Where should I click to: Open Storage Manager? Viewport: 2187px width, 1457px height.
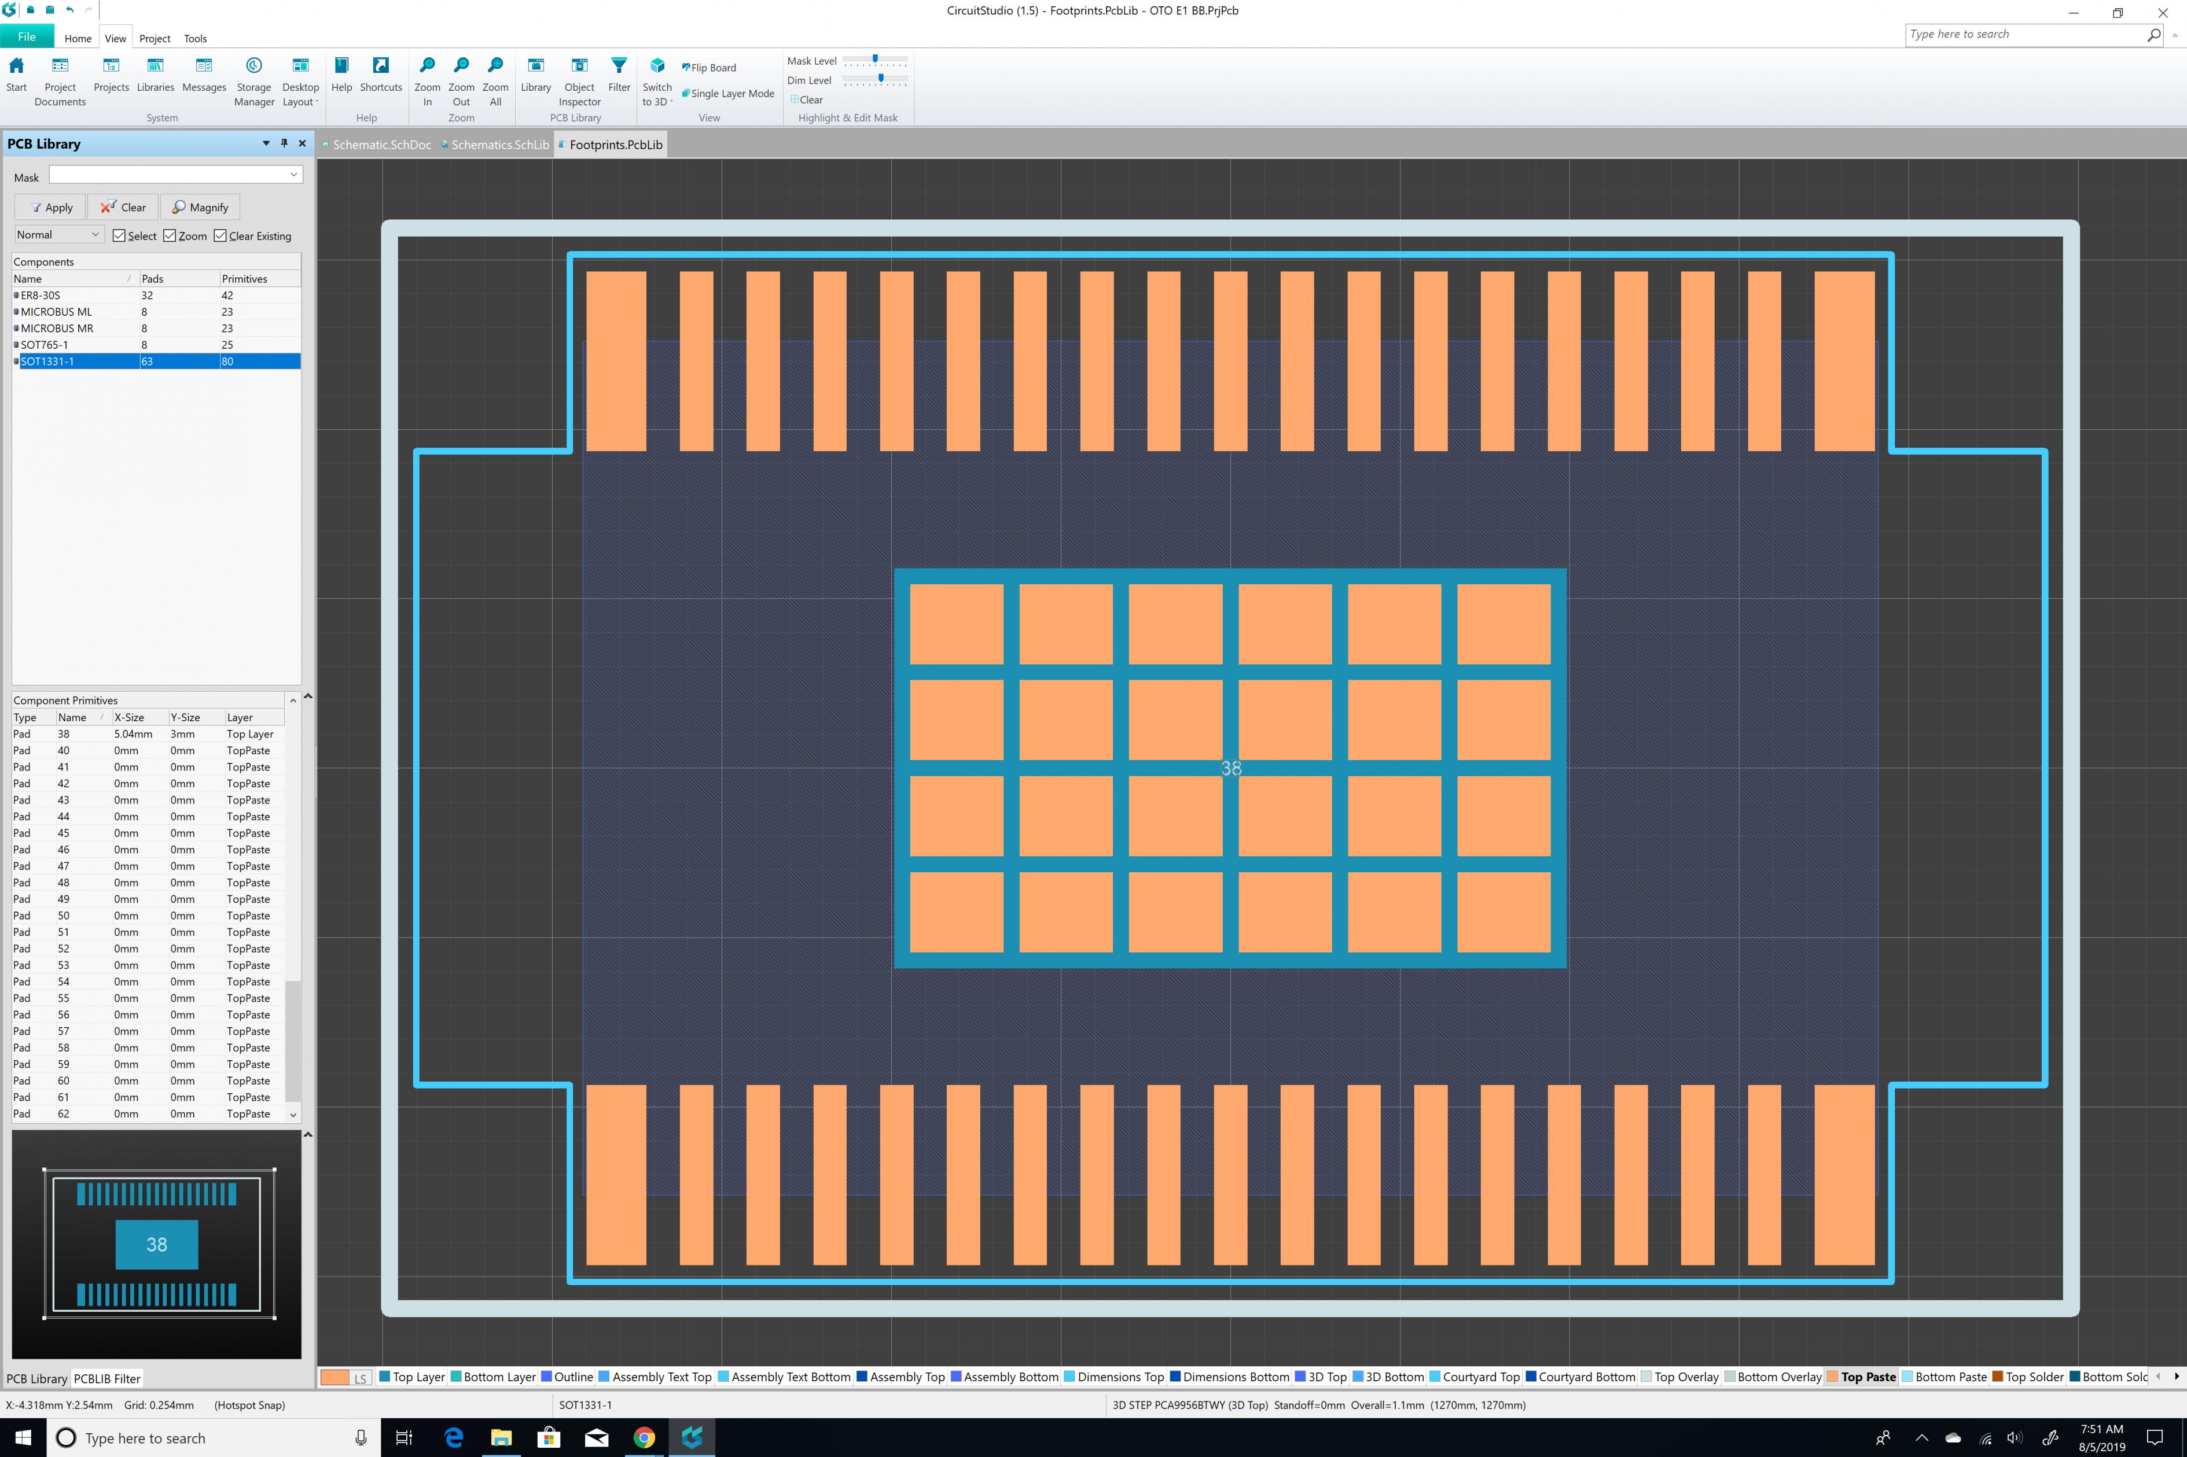pyautogui.click(x=253, y=82)
